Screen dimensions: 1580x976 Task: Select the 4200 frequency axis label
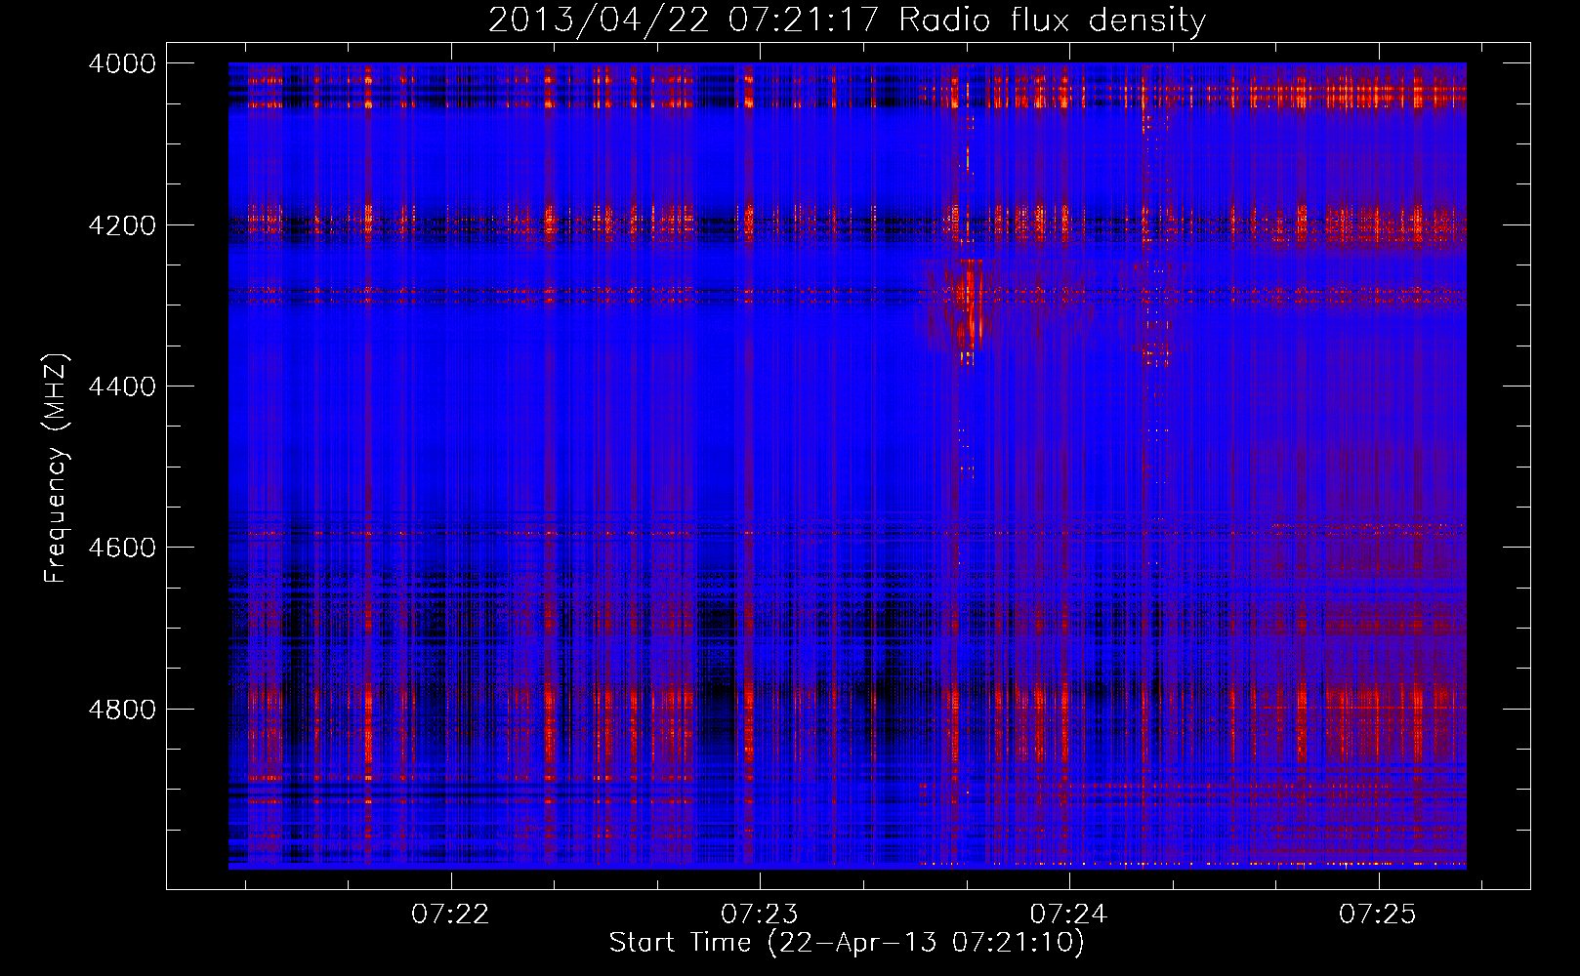tap(122, 225)
